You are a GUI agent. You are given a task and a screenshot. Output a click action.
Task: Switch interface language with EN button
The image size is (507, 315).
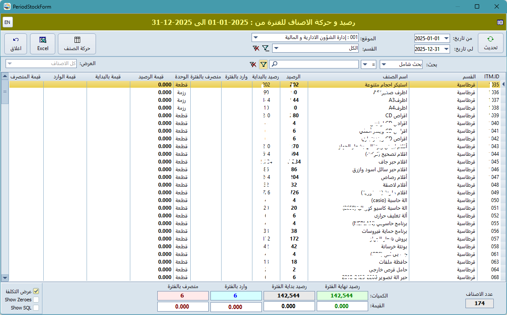coord(8,22)
